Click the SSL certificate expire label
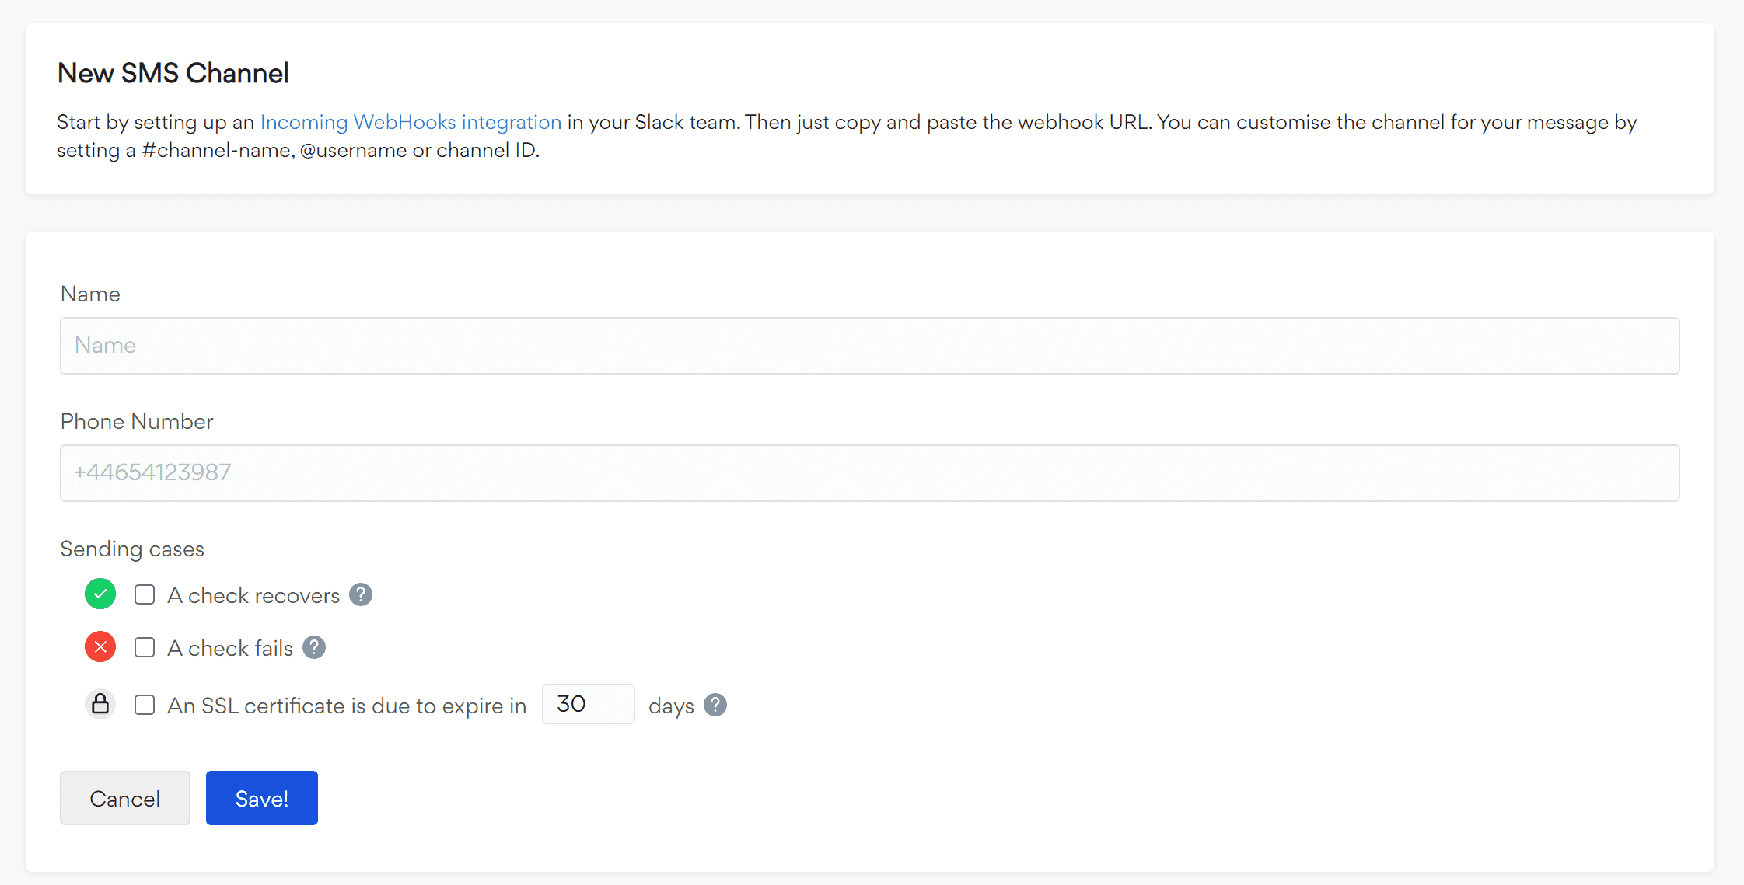Viewport: 1744px width, 885px height. [x=347, y=706]
